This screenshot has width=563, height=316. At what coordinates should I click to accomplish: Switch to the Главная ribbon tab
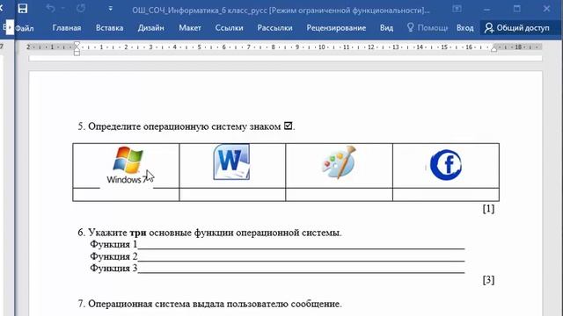click(x=67, y=28)
